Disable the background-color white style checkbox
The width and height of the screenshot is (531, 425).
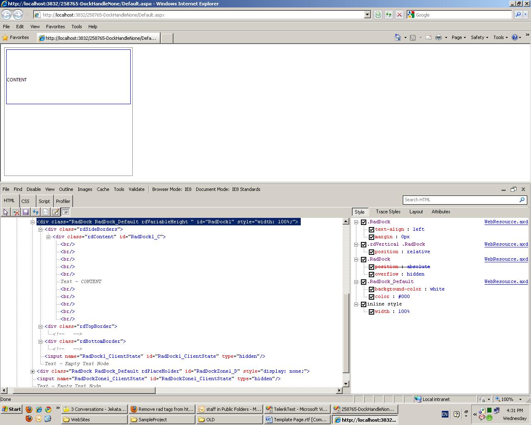pyautogui.click(x=371, y=289)
